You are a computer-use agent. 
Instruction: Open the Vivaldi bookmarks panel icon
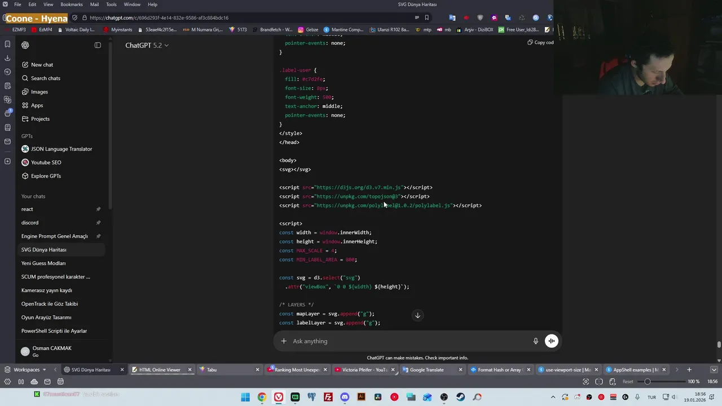[x=7, y=44]
